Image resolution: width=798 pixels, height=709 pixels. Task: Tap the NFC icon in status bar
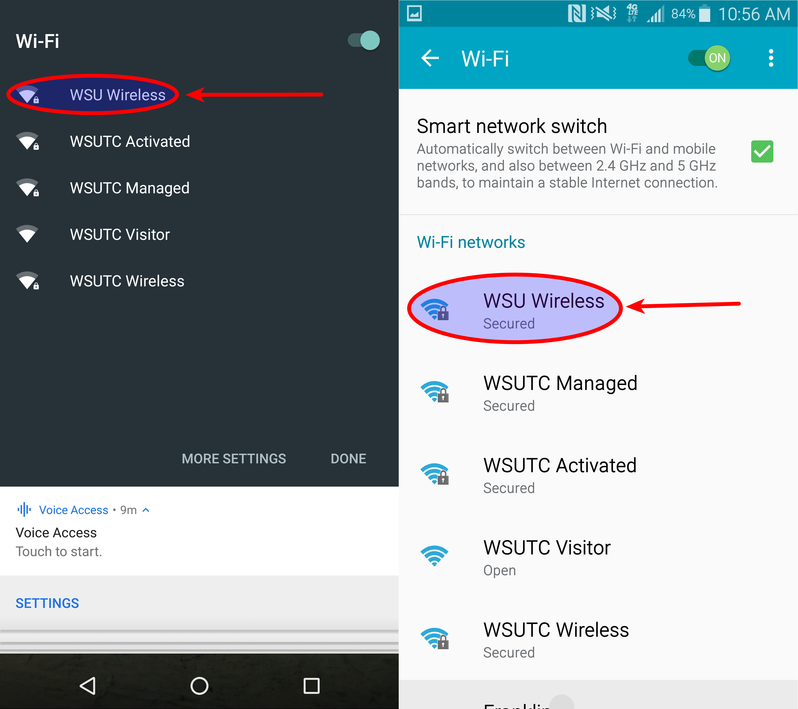(577, 13)
